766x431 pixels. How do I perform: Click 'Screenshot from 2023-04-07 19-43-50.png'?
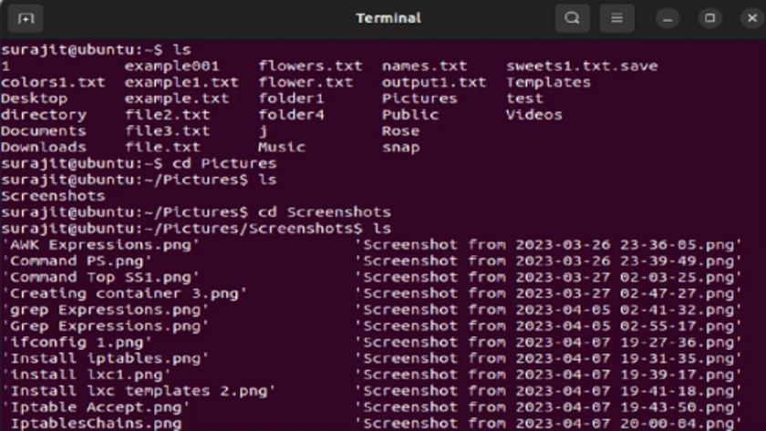coord(548,407)
